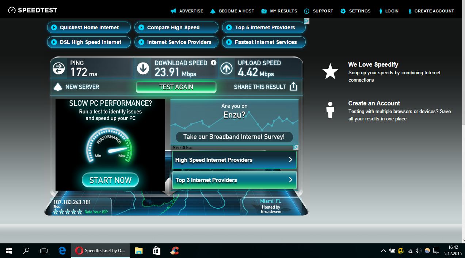Click the upload arrow icon

226,68
